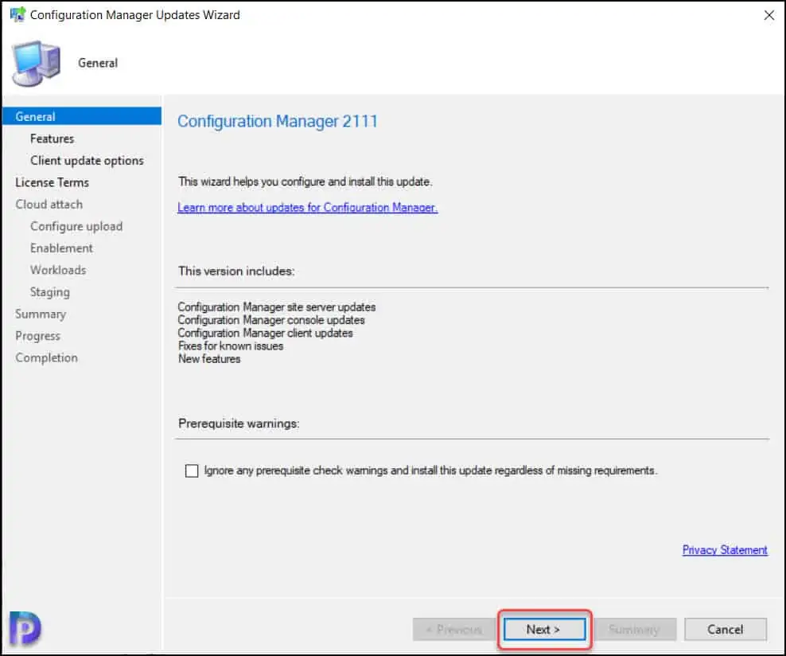Click the greyed Summary button
Screen dimensions: 786x656
point(635,630)
